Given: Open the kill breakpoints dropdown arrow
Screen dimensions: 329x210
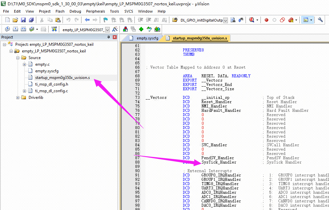Looking at the screenshot, I should click(296, 20).
